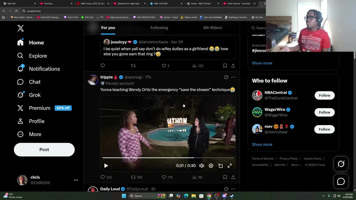Follow WagerWire
Screen dimensions: 356x200
325,112
